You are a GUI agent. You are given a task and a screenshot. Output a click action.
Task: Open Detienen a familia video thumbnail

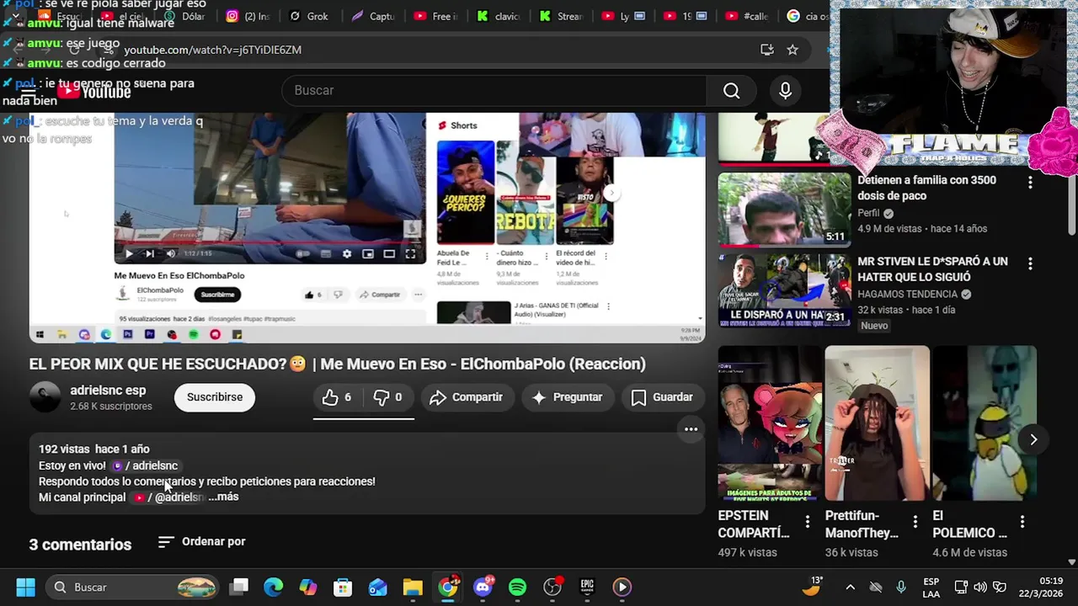(784, 209)
